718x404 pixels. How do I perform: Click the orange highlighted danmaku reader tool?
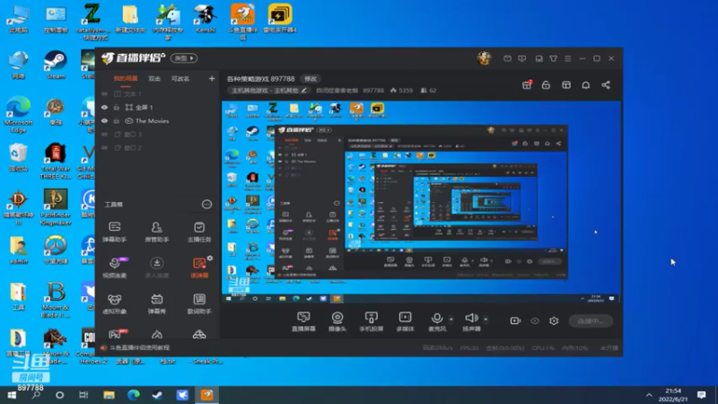tap(199, 267)
